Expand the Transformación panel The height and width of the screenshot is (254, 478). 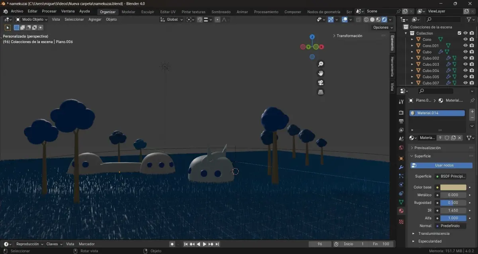[348, 36]
